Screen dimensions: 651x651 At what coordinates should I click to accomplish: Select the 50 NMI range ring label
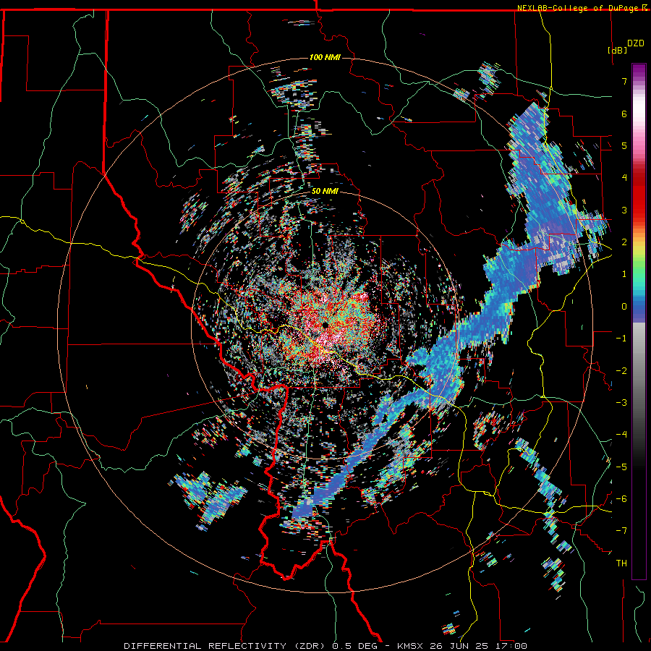[x=325, y=192]
